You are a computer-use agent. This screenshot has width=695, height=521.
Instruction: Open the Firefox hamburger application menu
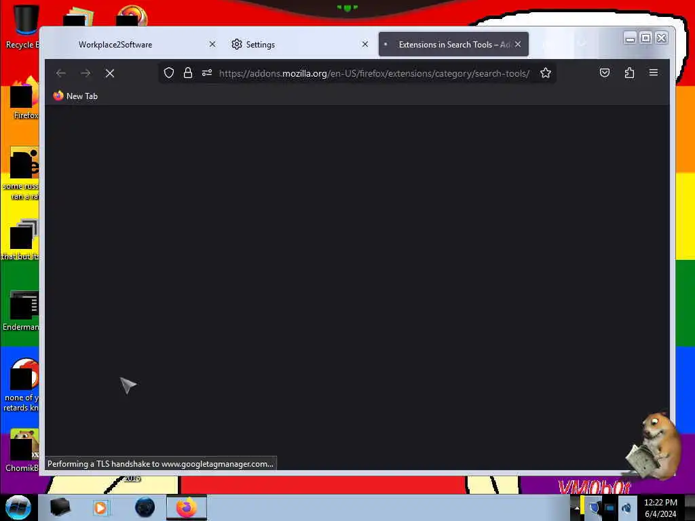[654, 73]
